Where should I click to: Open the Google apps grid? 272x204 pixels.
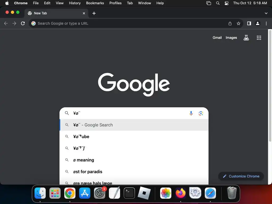pyautogui.click(x=259, y=38)
